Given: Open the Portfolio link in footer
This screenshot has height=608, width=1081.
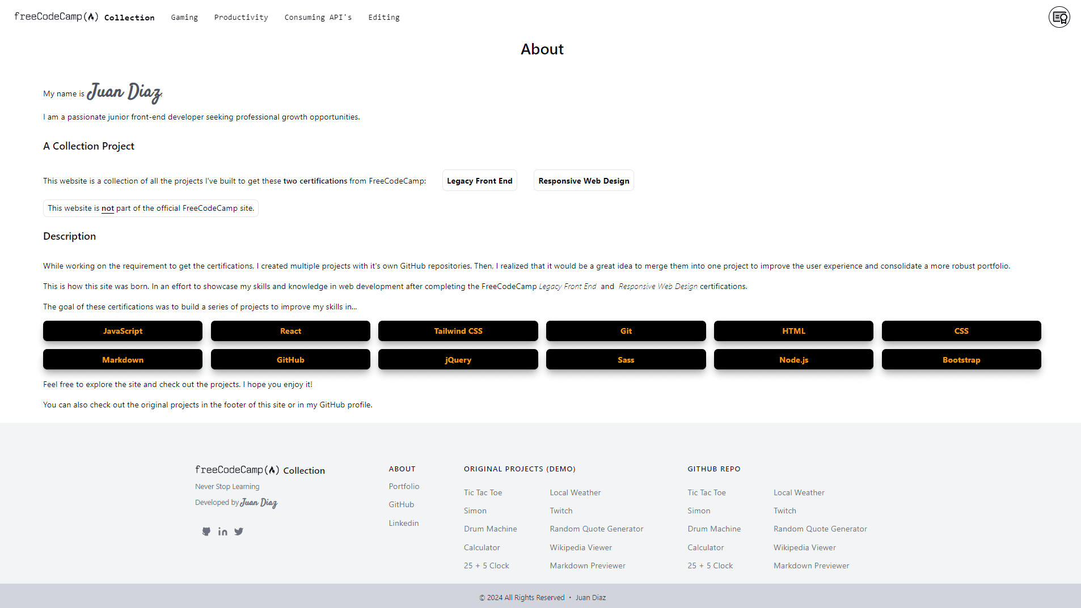Looking at the screenshot, I should point(404,486).
